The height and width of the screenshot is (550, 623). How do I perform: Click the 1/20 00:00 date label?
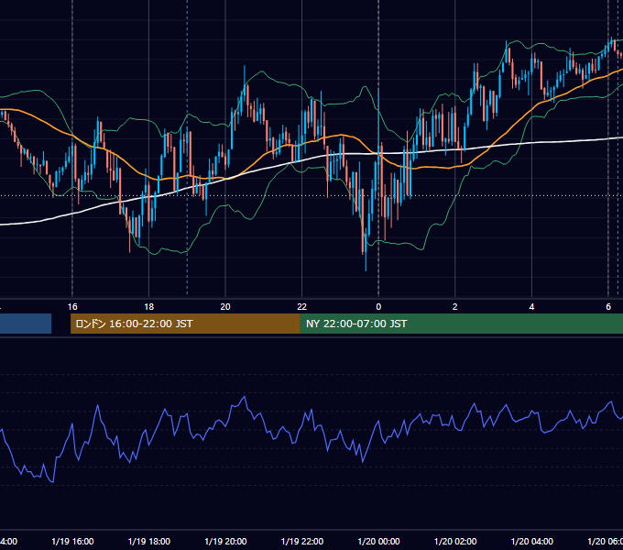(378, 541)
